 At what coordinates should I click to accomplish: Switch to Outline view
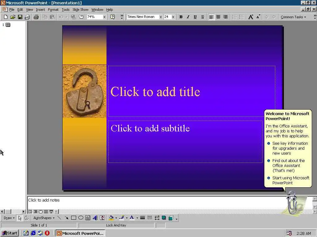tap(35, 212)
